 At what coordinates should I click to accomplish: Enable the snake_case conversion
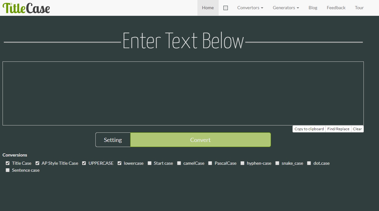(277, 163)
